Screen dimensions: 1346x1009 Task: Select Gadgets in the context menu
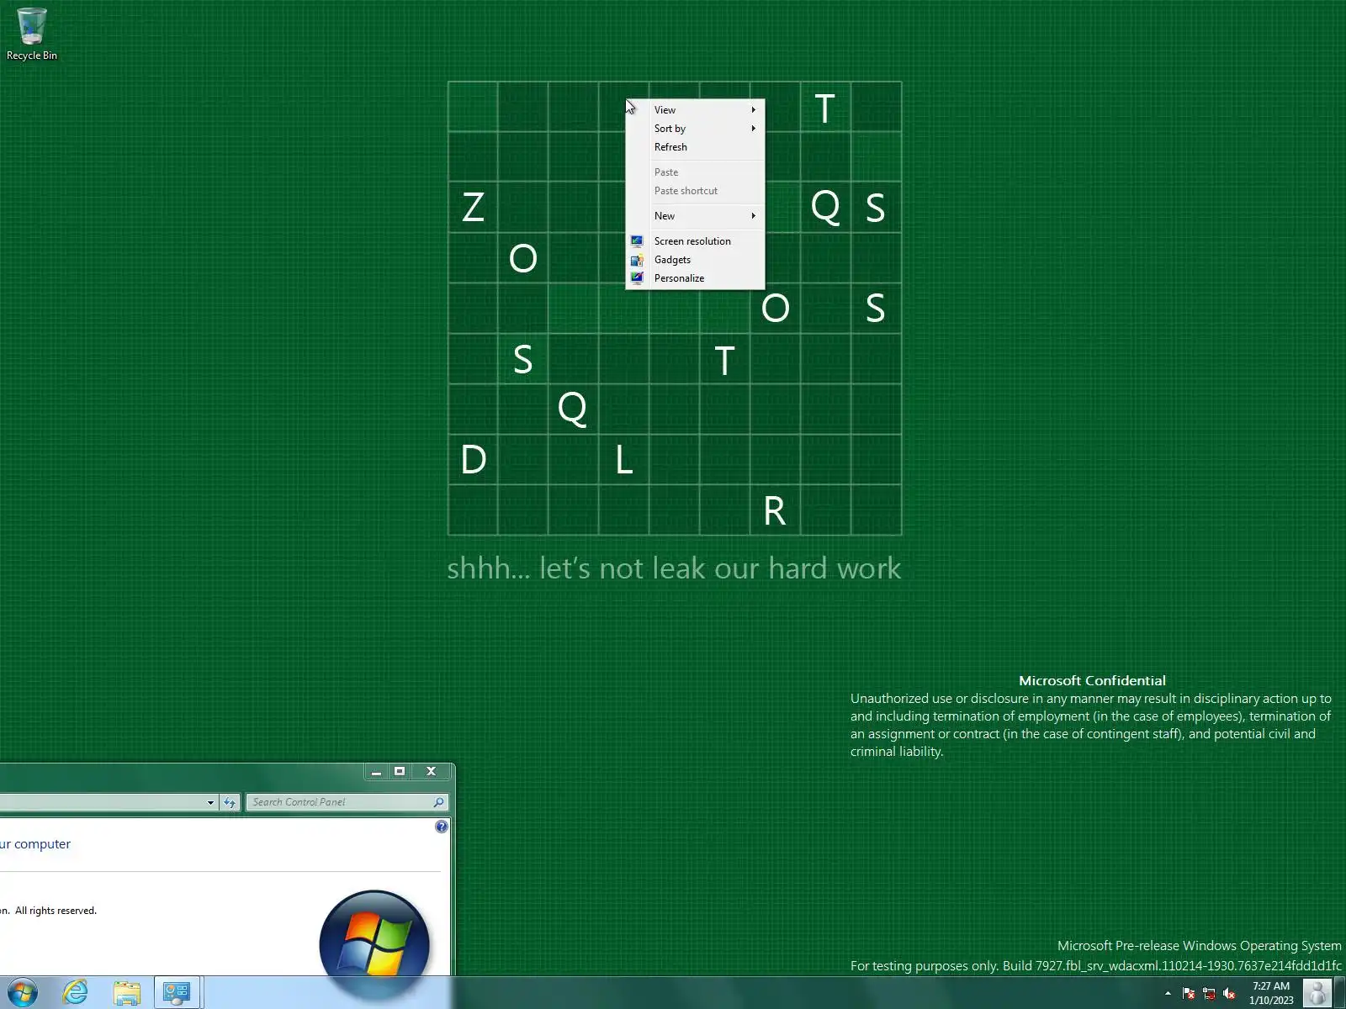tap(695, 260)
